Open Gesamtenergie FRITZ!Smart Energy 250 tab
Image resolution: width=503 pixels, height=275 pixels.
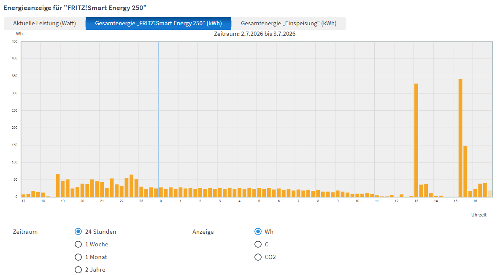point(159,23)
